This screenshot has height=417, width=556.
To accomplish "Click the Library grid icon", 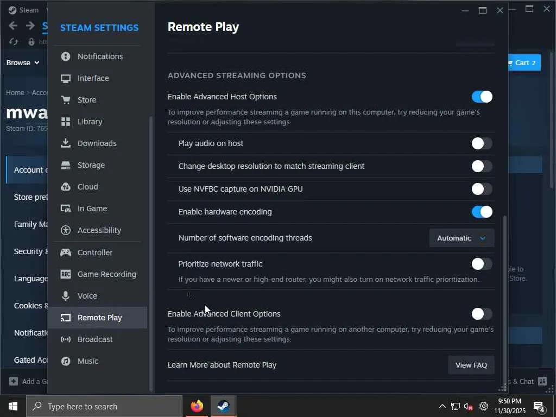I will click(66, 122).
